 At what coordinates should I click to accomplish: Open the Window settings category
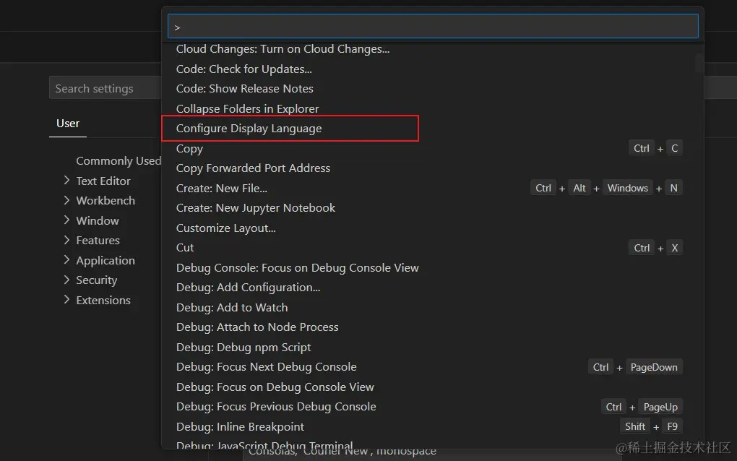[x=98, y=220]
